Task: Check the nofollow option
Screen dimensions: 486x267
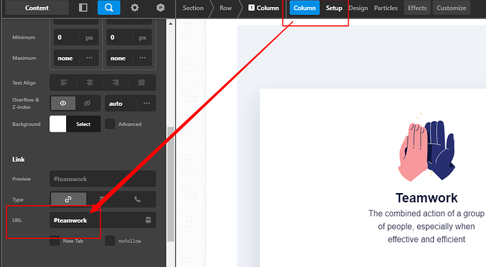Action: (x=110, y=241)
